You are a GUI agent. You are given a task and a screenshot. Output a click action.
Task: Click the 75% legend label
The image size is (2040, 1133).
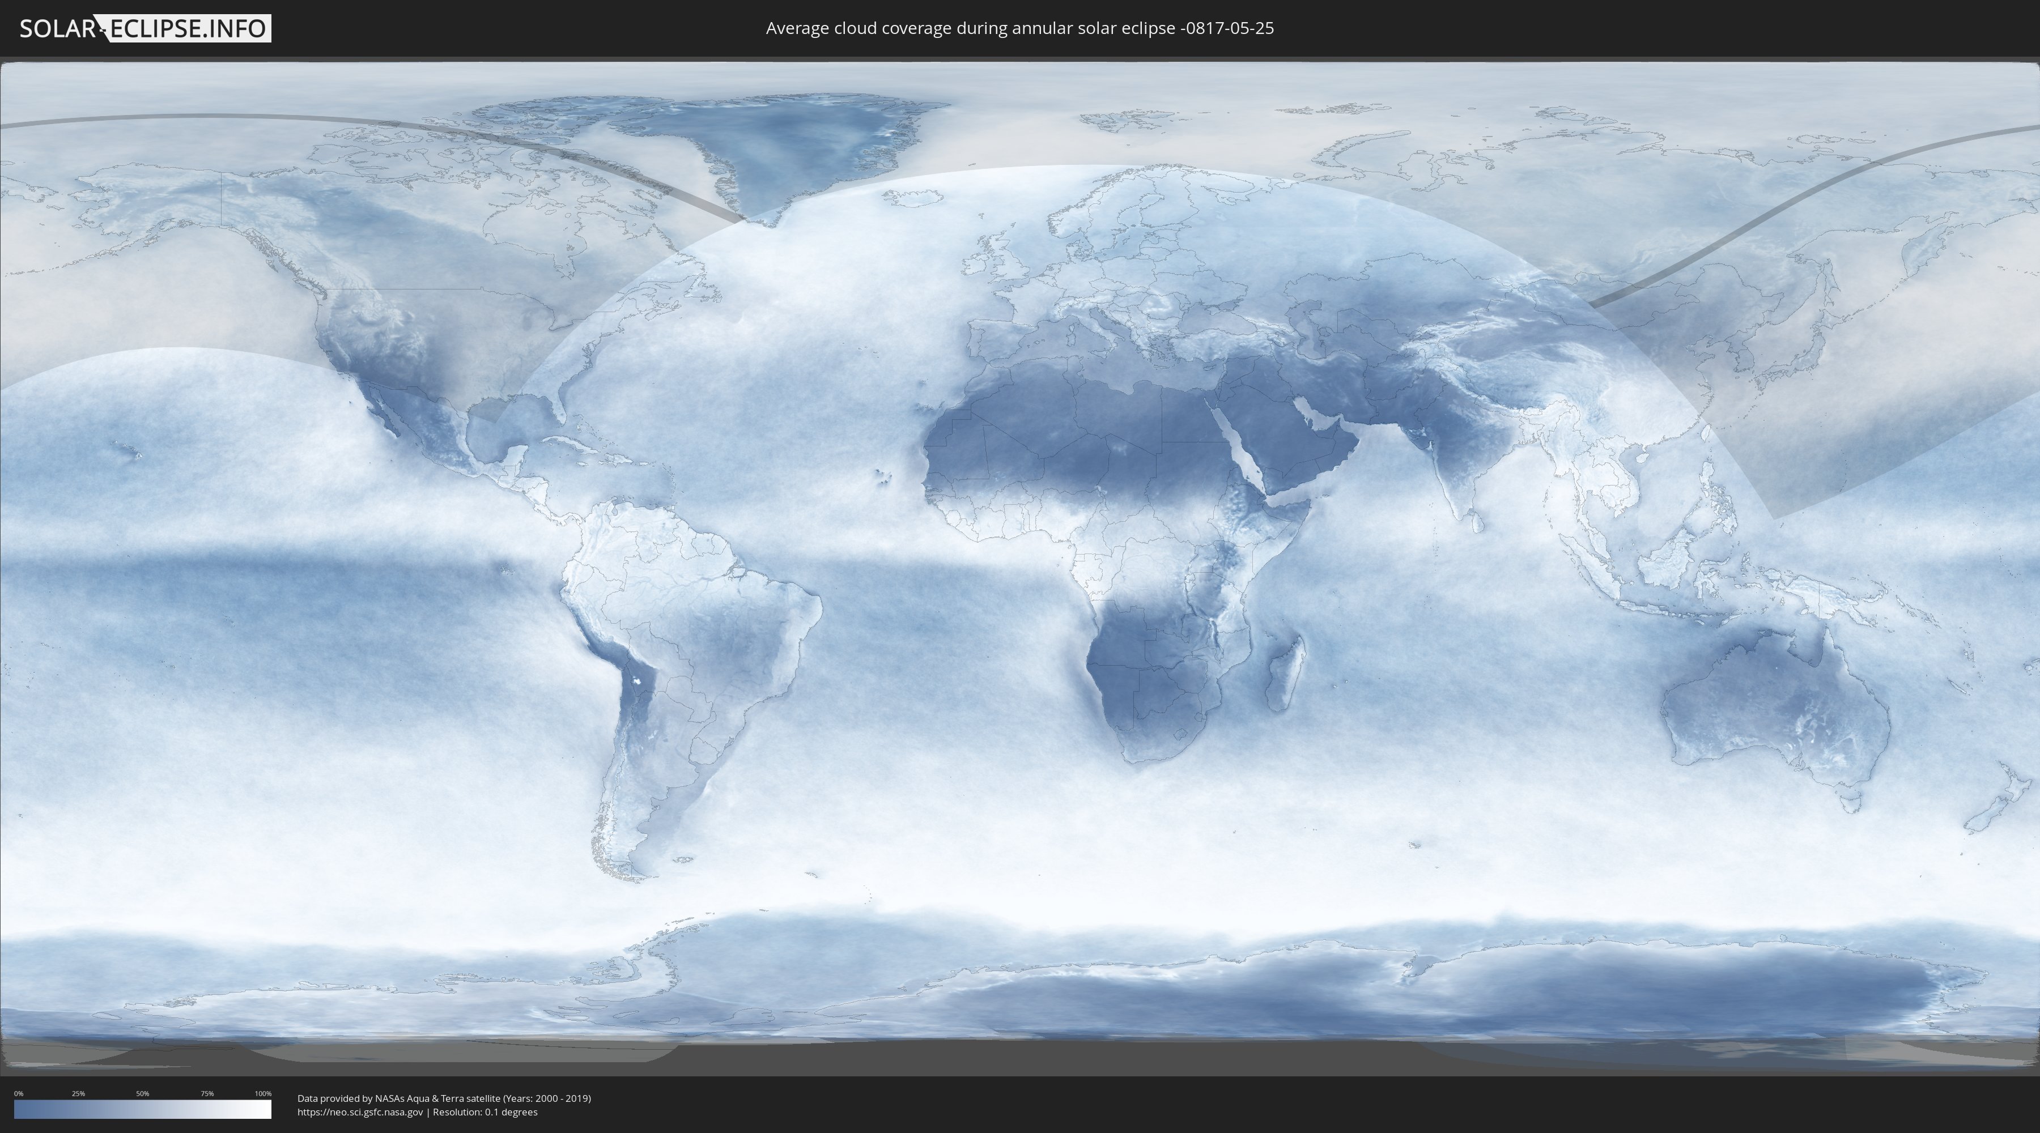click(x=207, y=1093)
